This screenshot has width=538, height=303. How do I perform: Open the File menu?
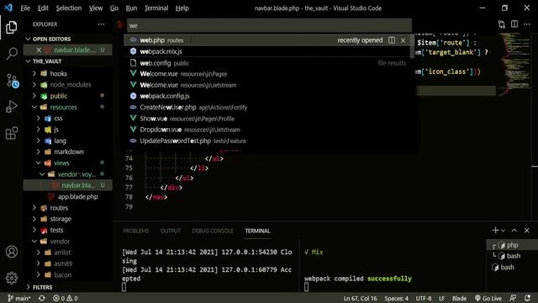click(25, 8)
